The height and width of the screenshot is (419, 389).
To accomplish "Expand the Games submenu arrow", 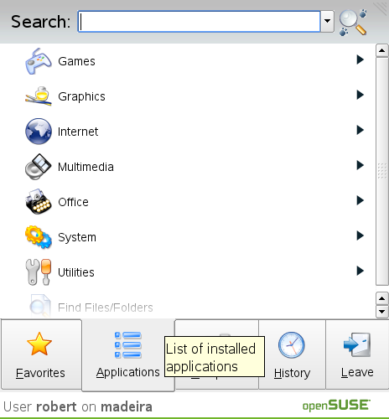I will coord(360,59).
